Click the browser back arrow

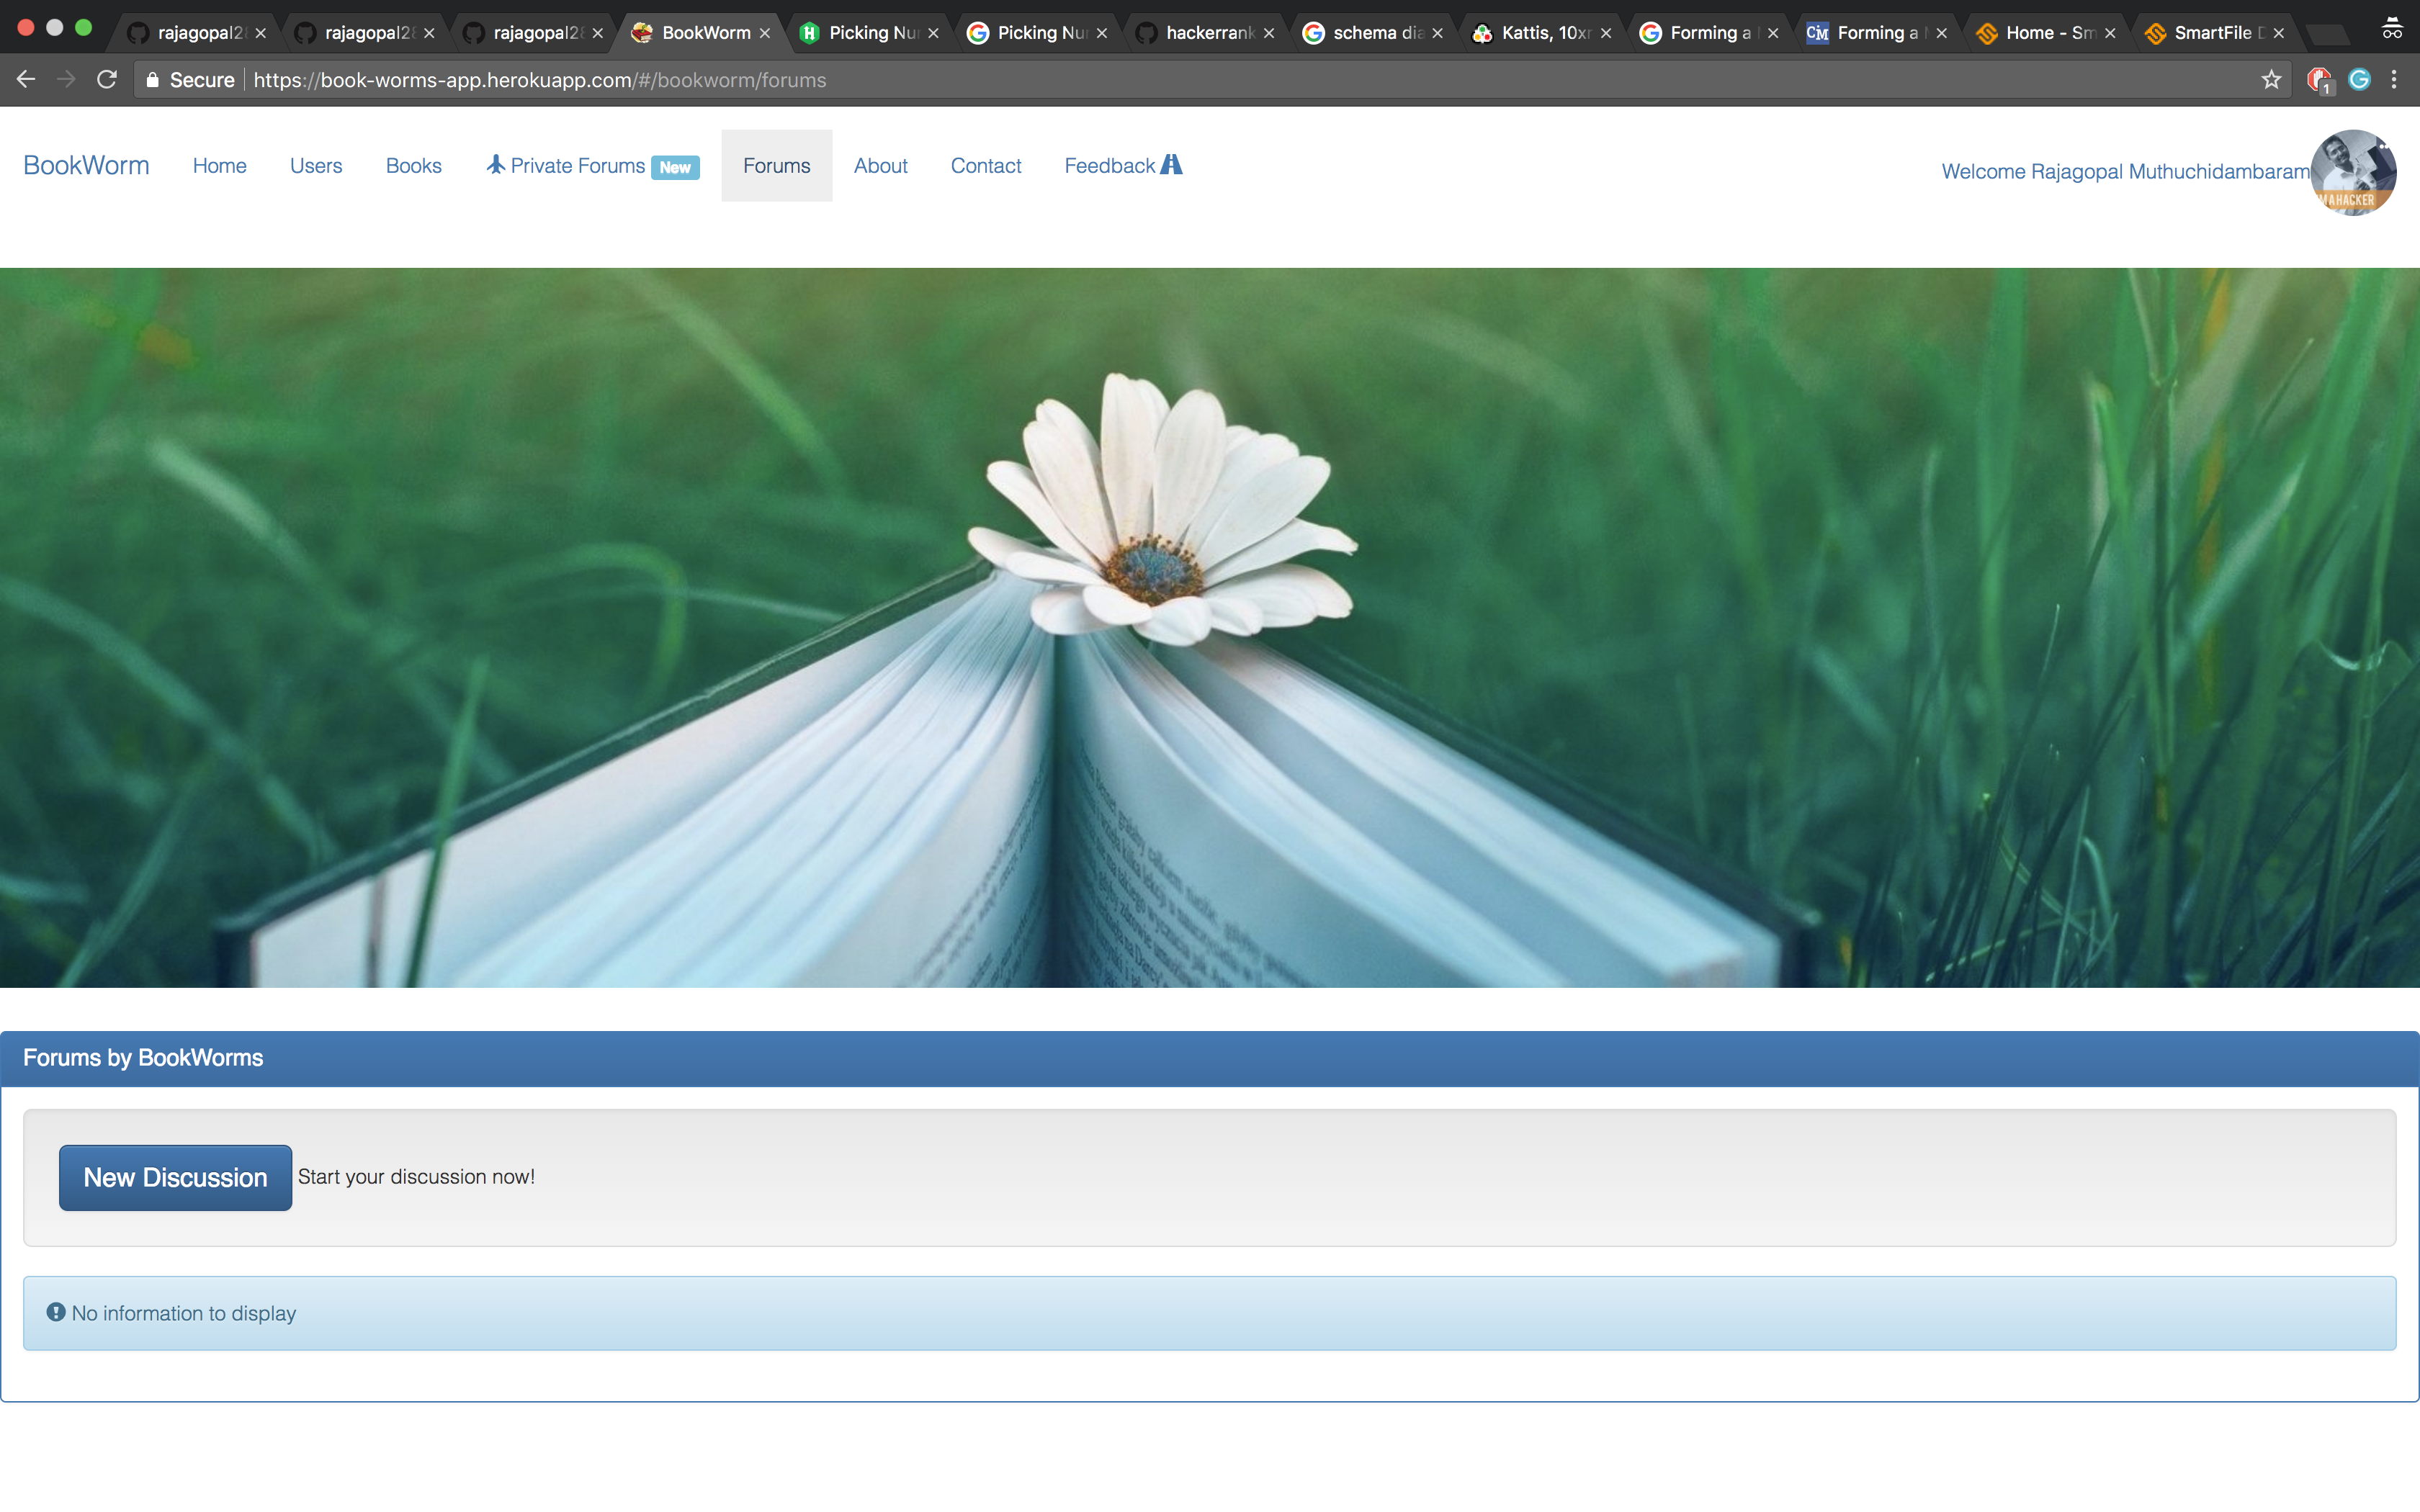(26, 80)
